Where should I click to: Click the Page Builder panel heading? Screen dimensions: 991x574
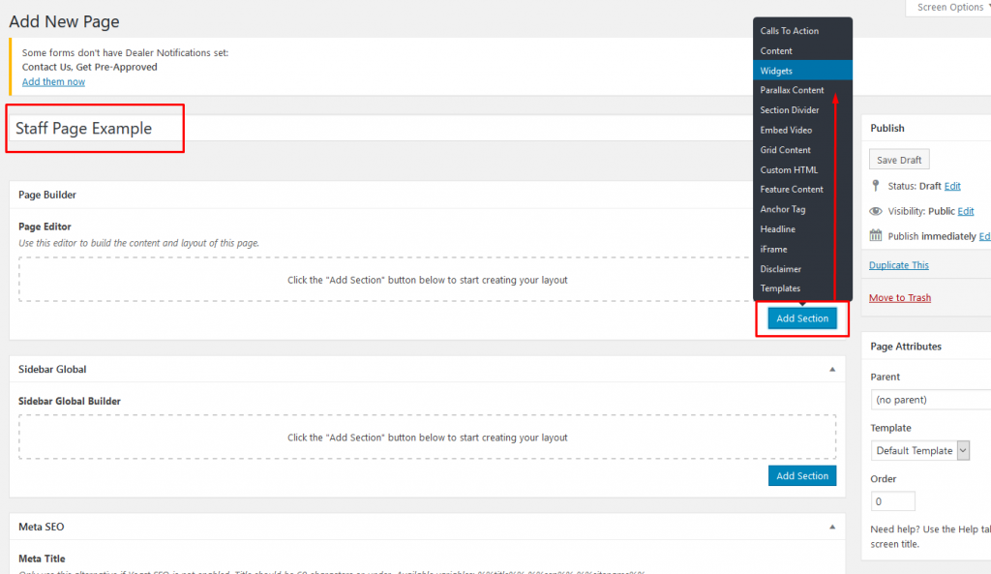(47, 195)
